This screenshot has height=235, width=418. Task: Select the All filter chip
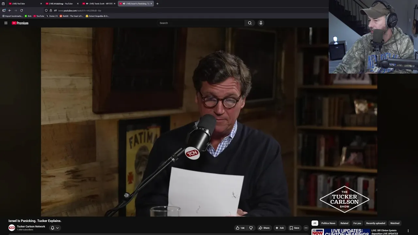click(x=315, y=223)
